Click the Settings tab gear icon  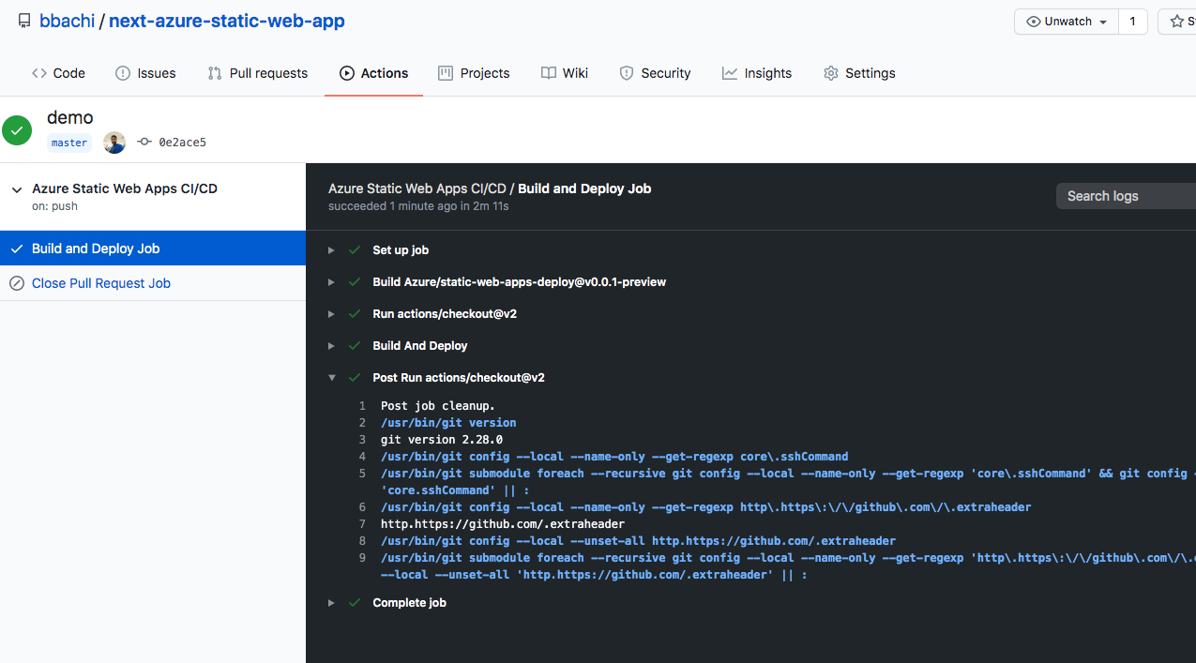click(831, 73)
